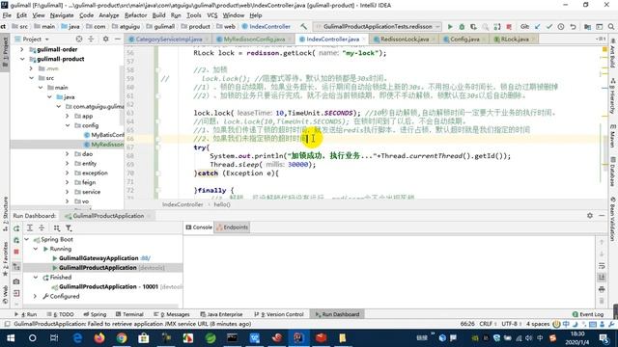
Task: Select GulimallGatewayApplication in Run Dashboard
Action: 98,258
